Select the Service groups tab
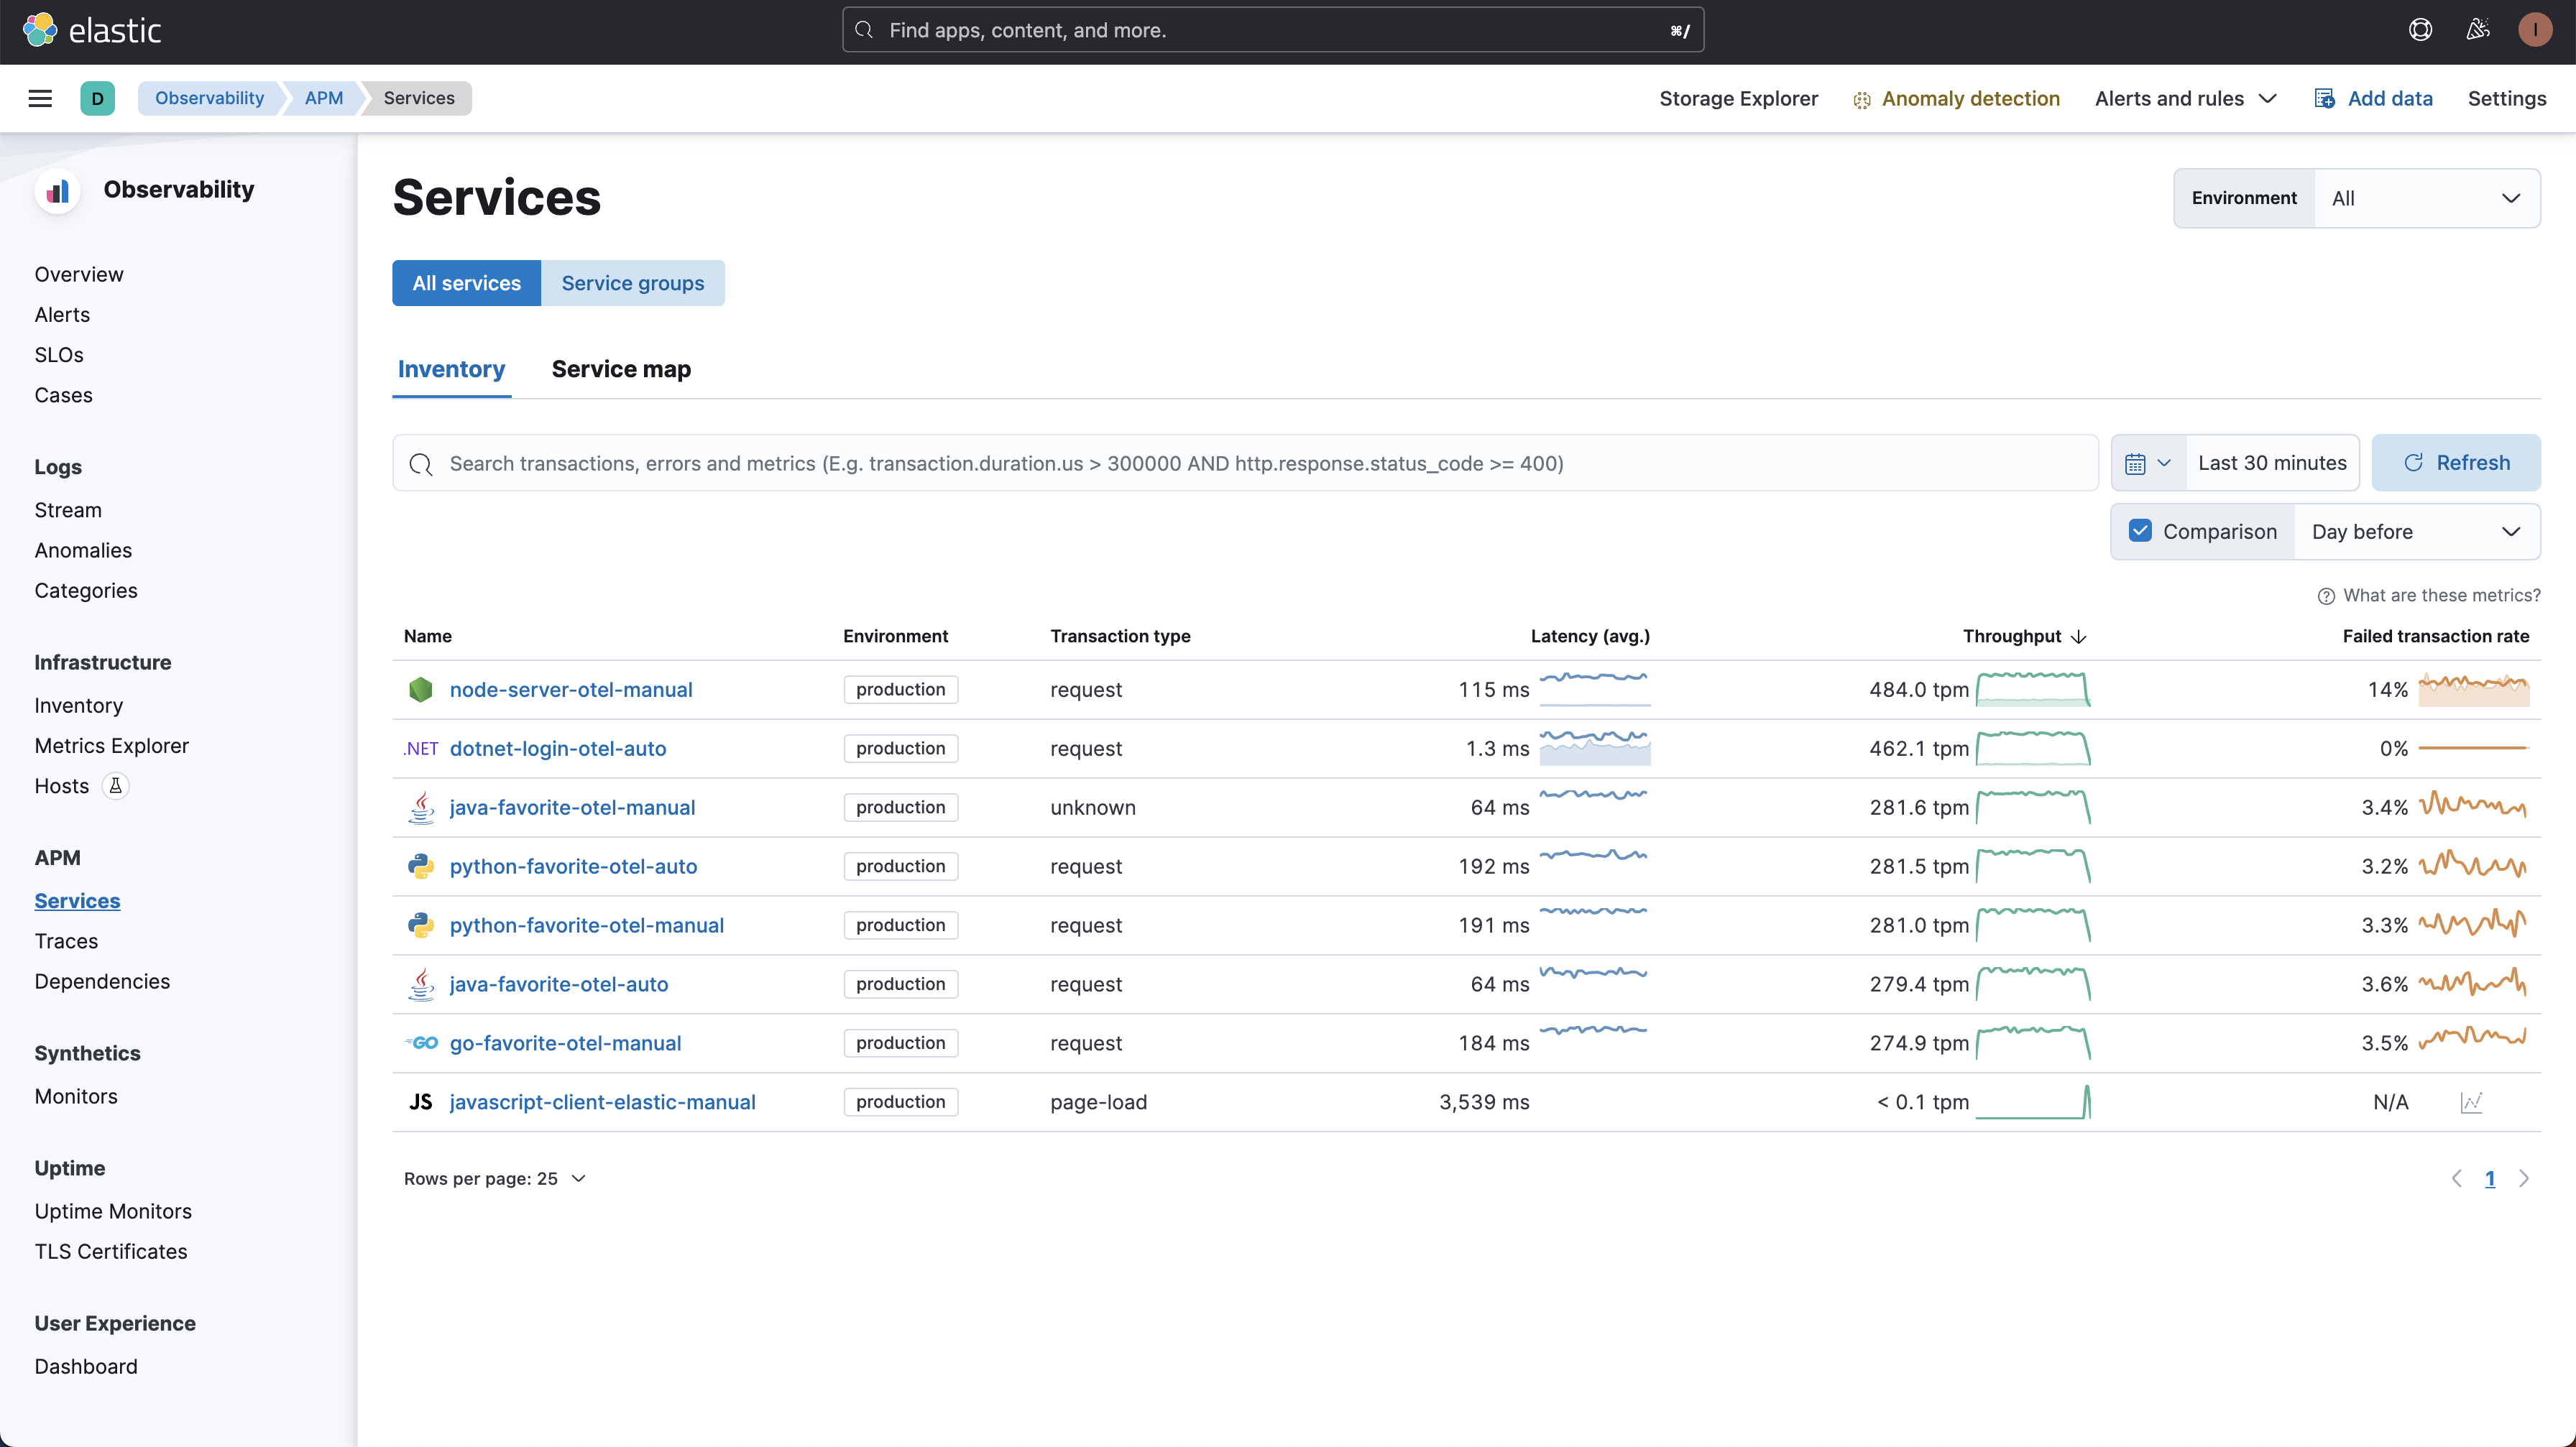Viewport: 2576px width, 1447px height. pyautogui.click(x=632, y=283)
